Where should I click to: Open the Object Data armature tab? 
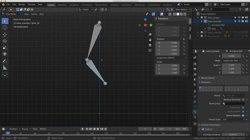pos(195,107)
